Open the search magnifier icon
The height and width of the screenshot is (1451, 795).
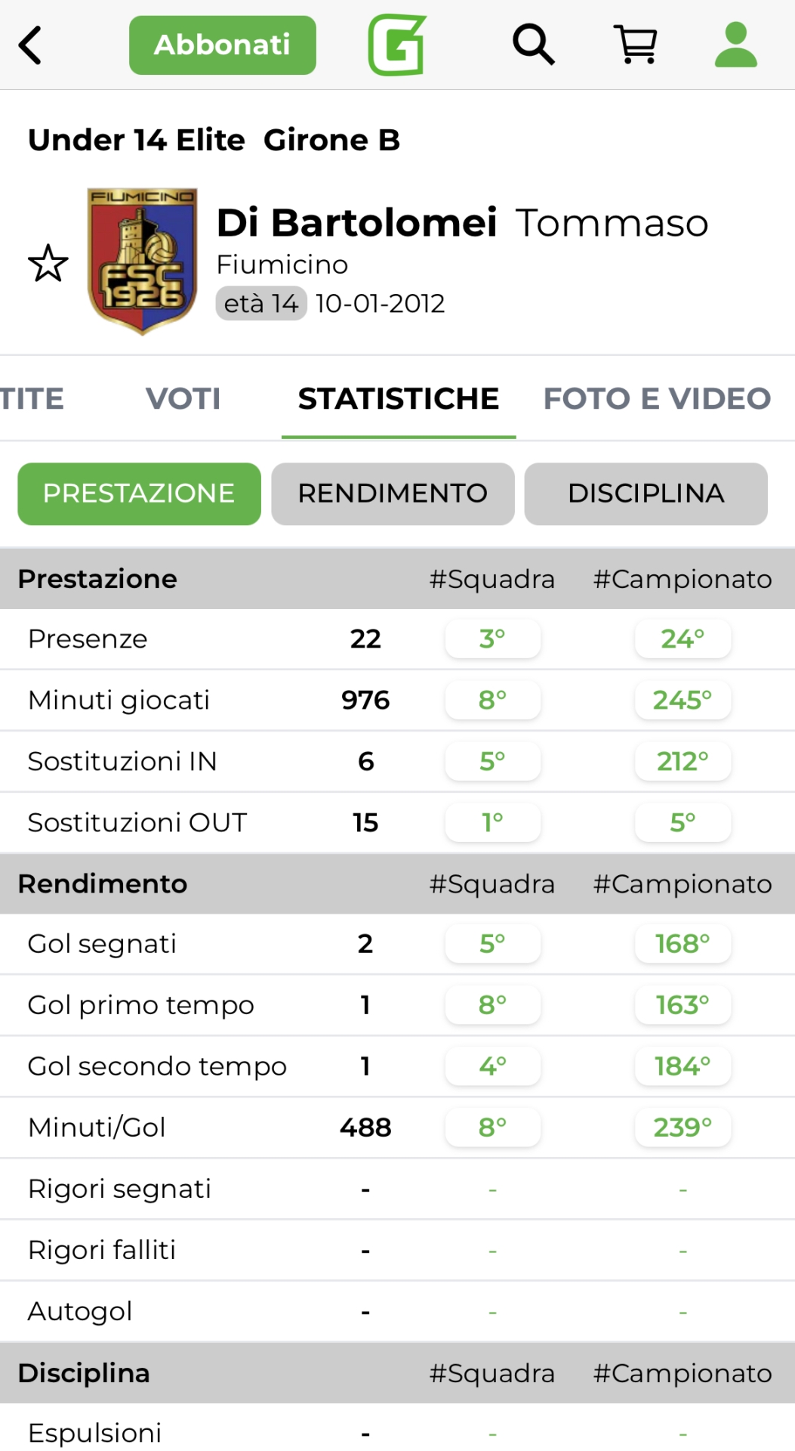pyautogui.click(x=534, y=45)
